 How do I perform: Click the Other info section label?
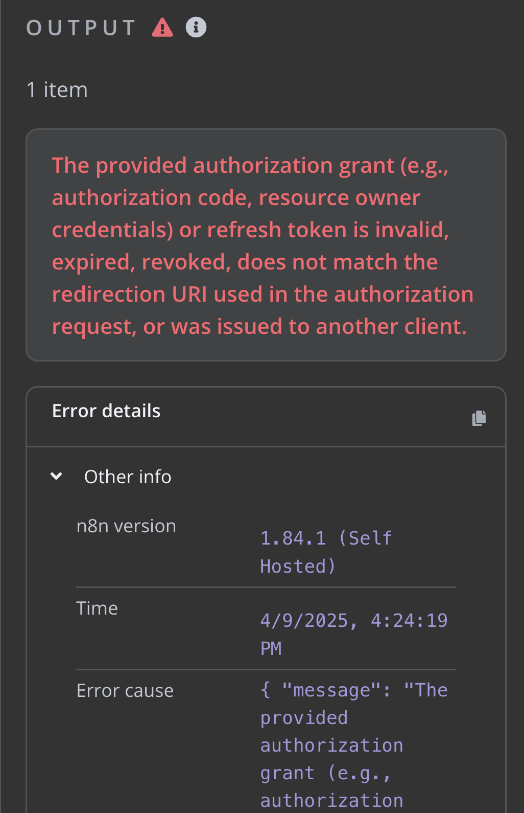(128, 477)
